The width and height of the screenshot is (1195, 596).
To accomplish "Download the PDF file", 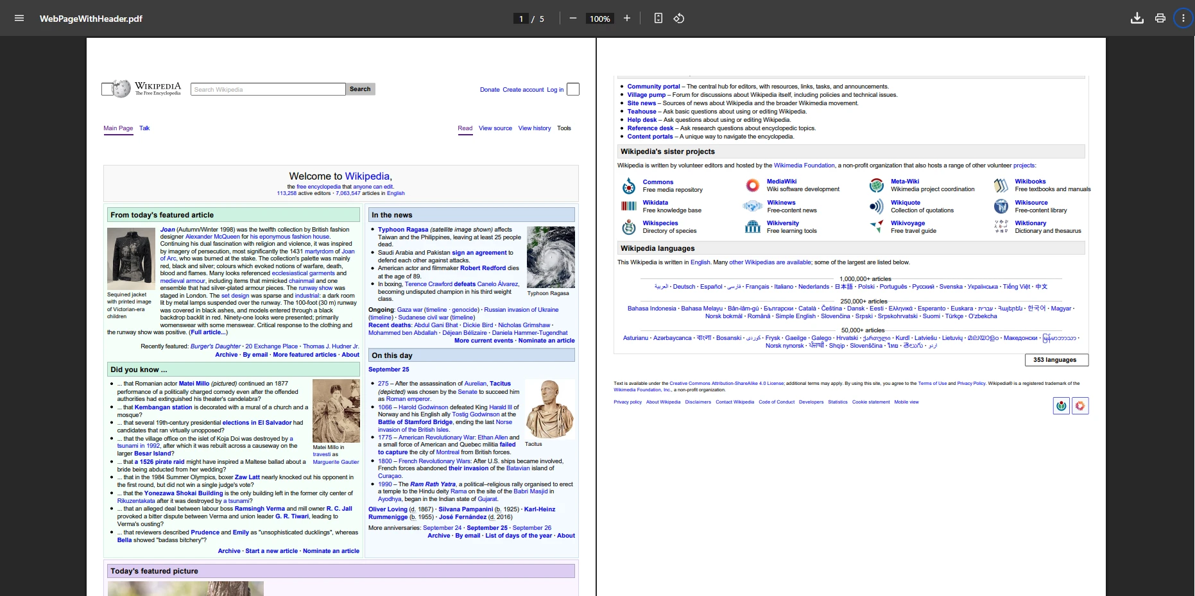I will (1137, 18).
